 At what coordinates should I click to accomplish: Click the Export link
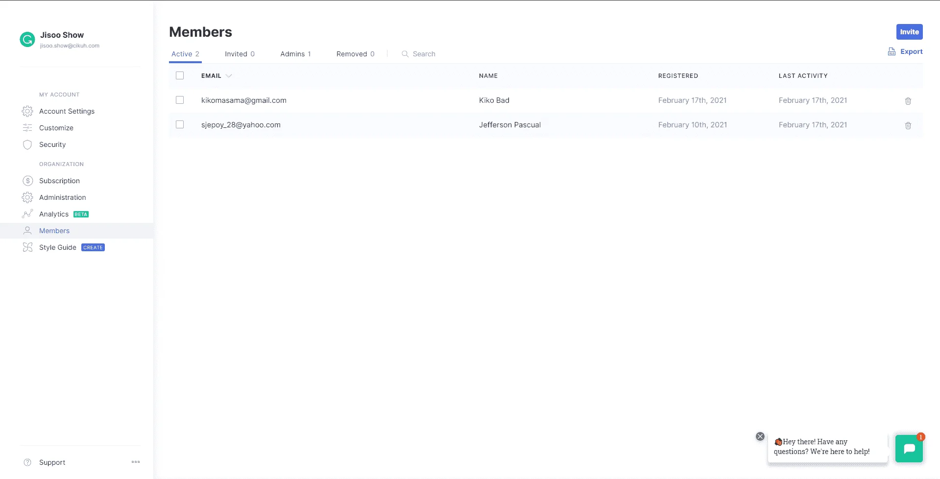click(x=911, y=51)
